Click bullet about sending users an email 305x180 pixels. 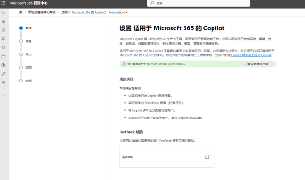(166, 117)
